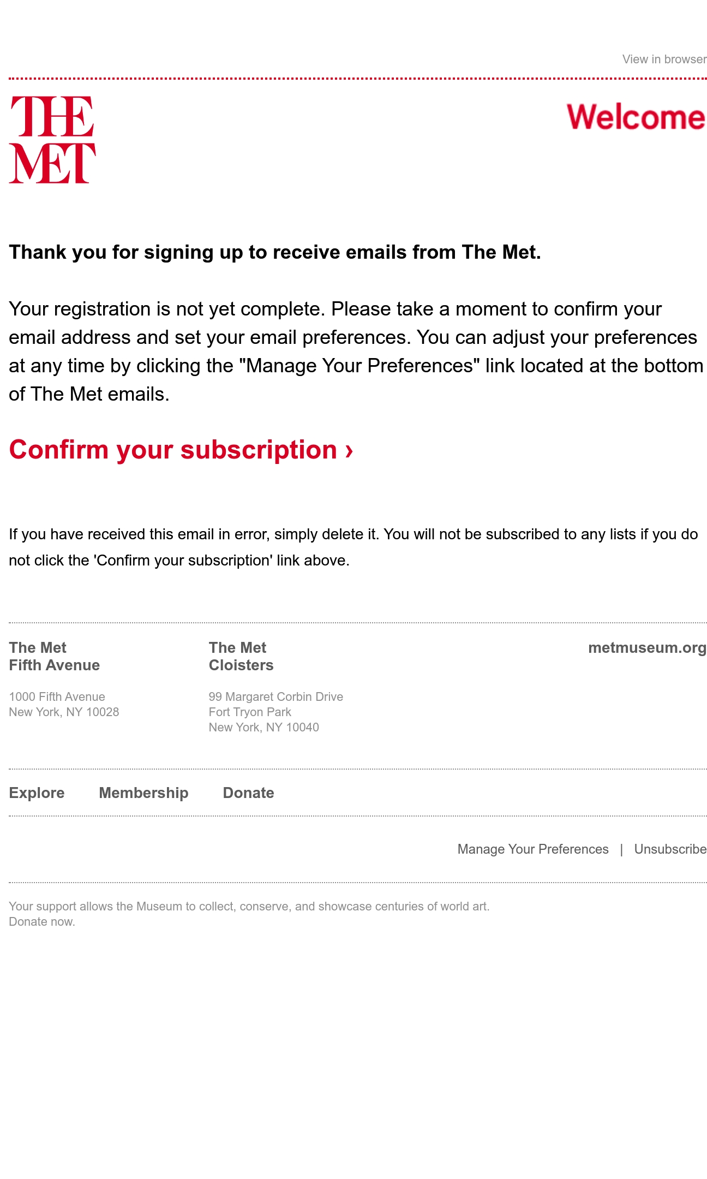707x1179 pixels.
Task: Open the View in browser link
Action: click(x=664, y=59)
